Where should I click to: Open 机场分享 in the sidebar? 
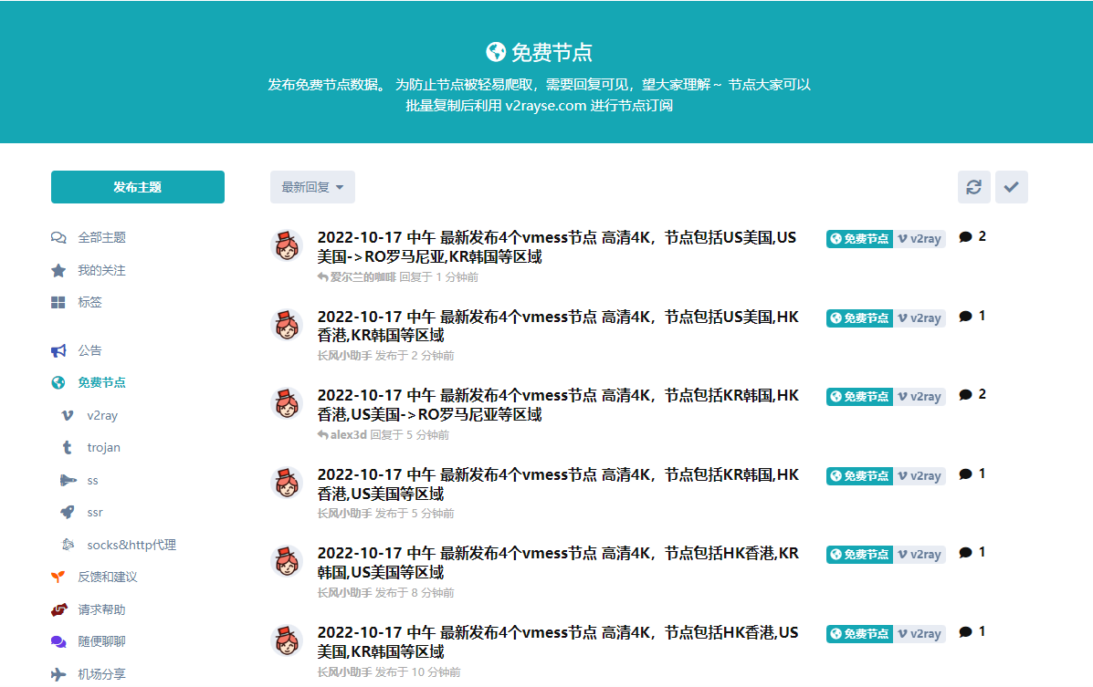point(101,674)
